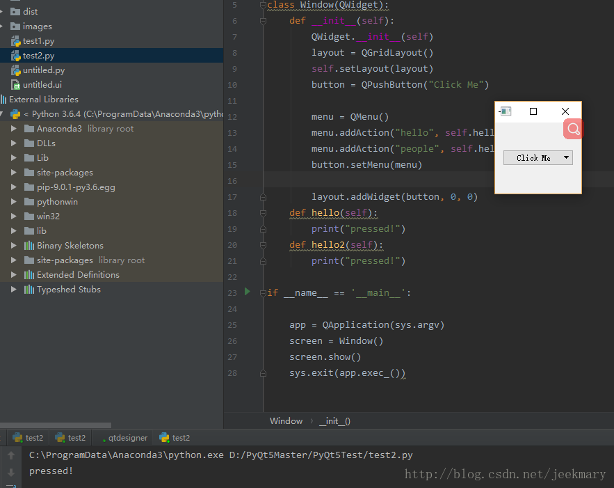Collapse the def hello2 fold marker
This screenshot has width=614, height=488.
[x=263, y=245]
